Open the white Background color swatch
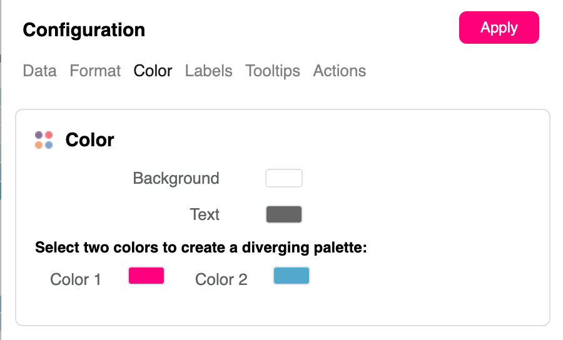The image size is (563, 340). [x=284, y=178]
